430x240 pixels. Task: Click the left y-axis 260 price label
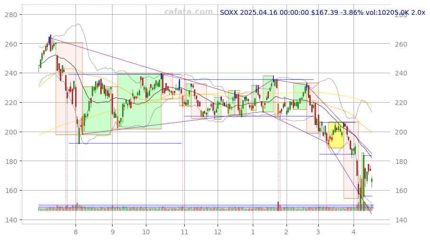tap(11, 44)
